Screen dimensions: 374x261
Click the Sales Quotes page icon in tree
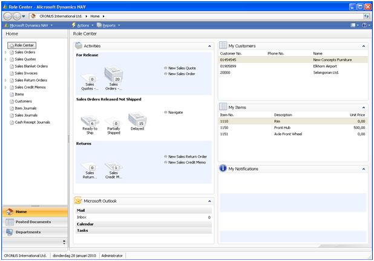pyautogui.click(x=11, y=59)
